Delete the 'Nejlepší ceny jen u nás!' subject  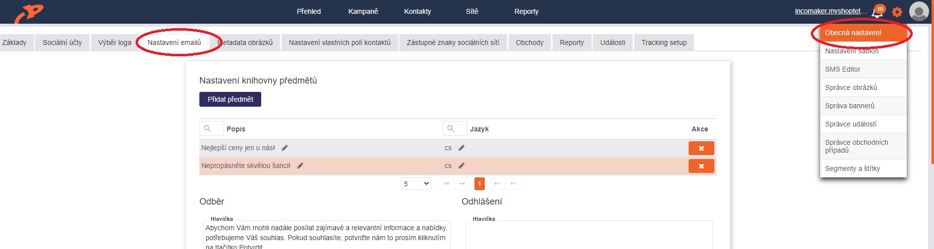point(701,148)
